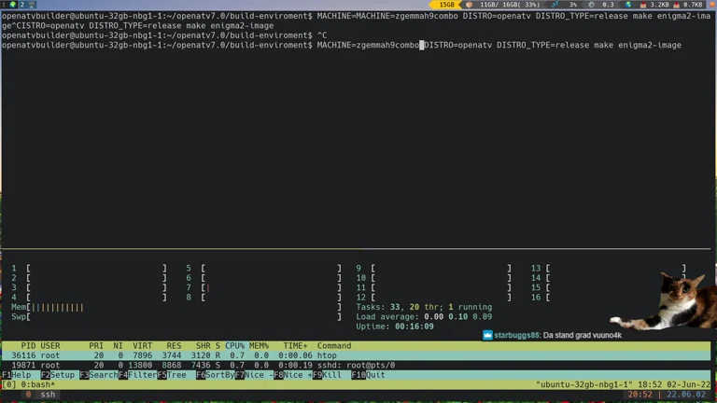Toggle F5 Tree view in htop
This screenshot has height=403, width=717.
pyautogui.click(x=175, y=375)
